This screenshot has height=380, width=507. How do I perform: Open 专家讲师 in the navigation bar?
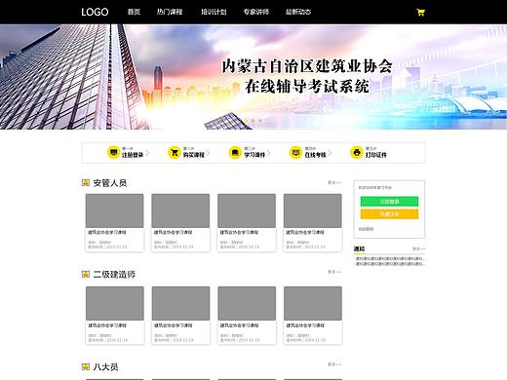256,12
